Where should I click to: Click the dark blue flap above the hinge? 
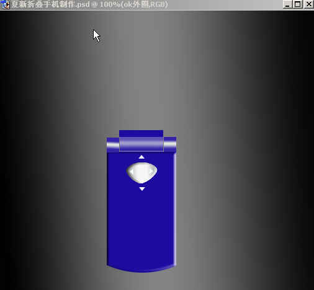[x=141, y=133]
